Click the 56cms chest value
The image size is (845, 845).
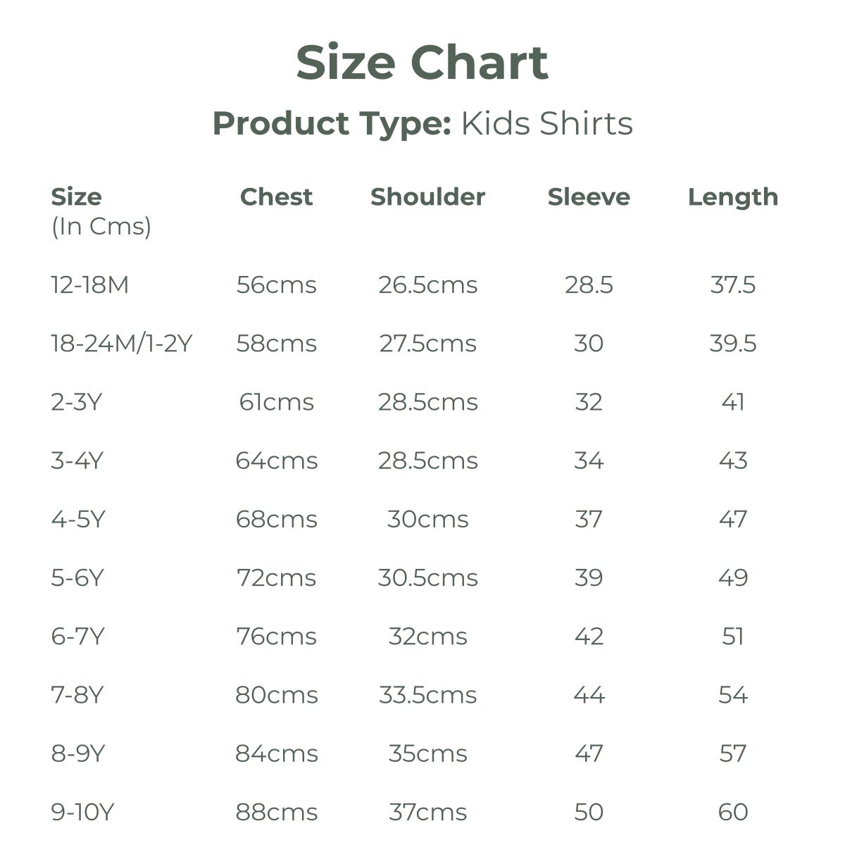(276, 285)
